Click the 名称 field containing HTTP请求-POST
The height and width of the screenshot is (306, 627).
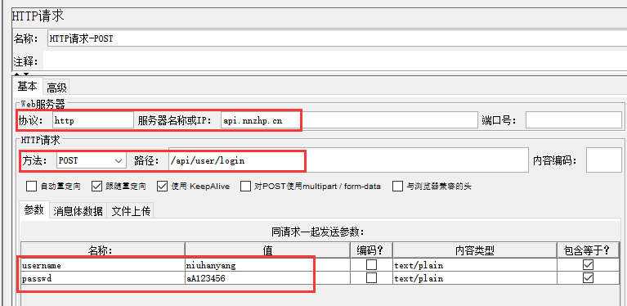pyautogui.click(x=337, y=38)
